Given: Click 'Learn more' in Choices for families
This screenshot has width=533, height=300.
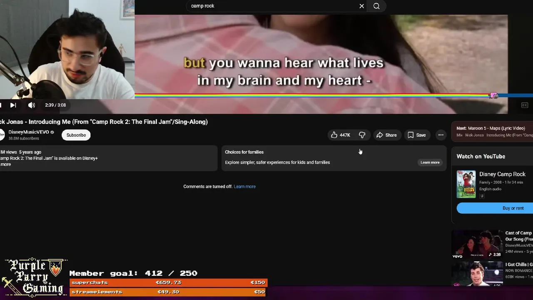Looking at the screenshot, I should click(430, 162).
